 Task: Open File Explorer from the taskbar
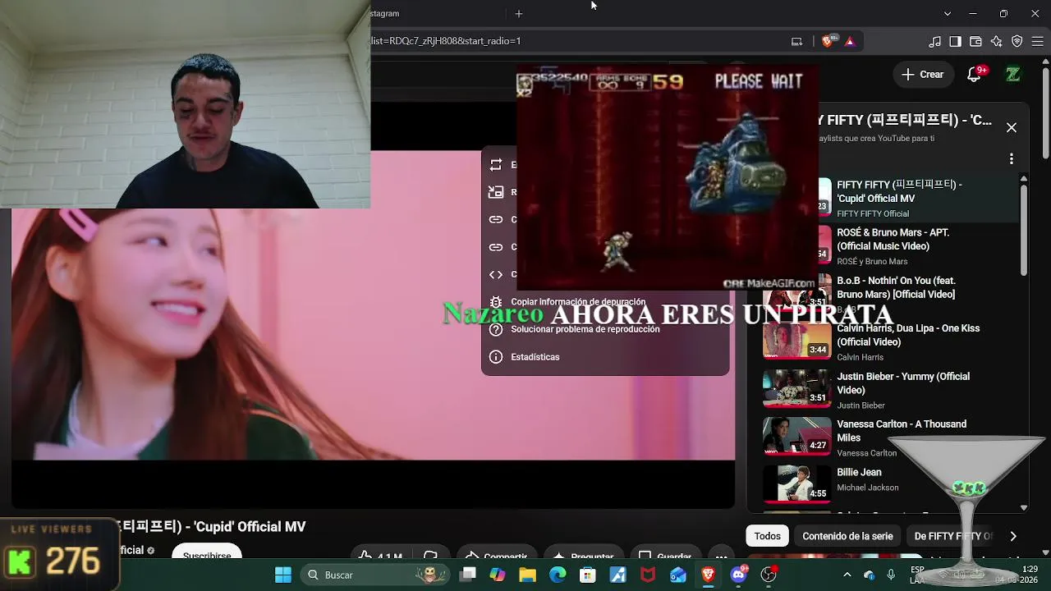tap(527, 575)
